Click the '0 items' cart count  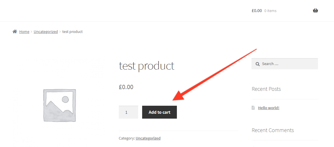(270, 11)
